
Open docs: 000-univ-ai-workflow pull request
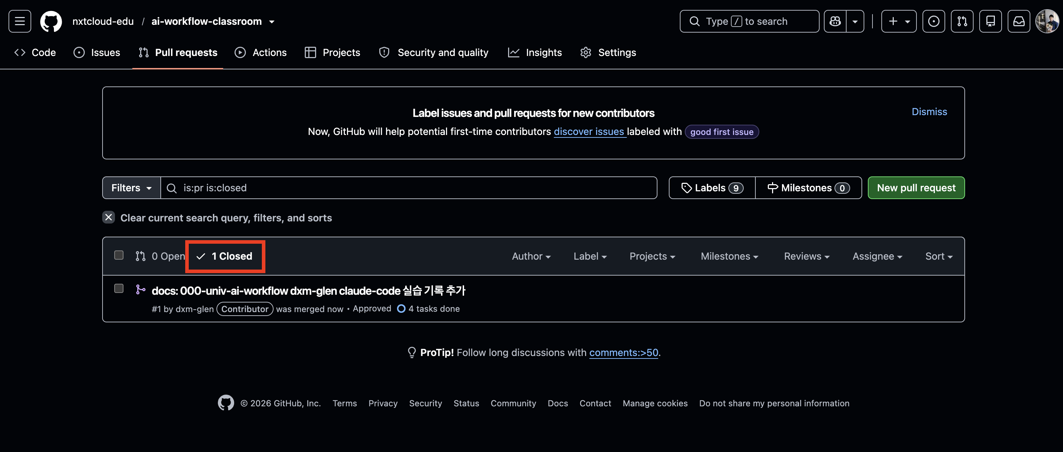308,291
